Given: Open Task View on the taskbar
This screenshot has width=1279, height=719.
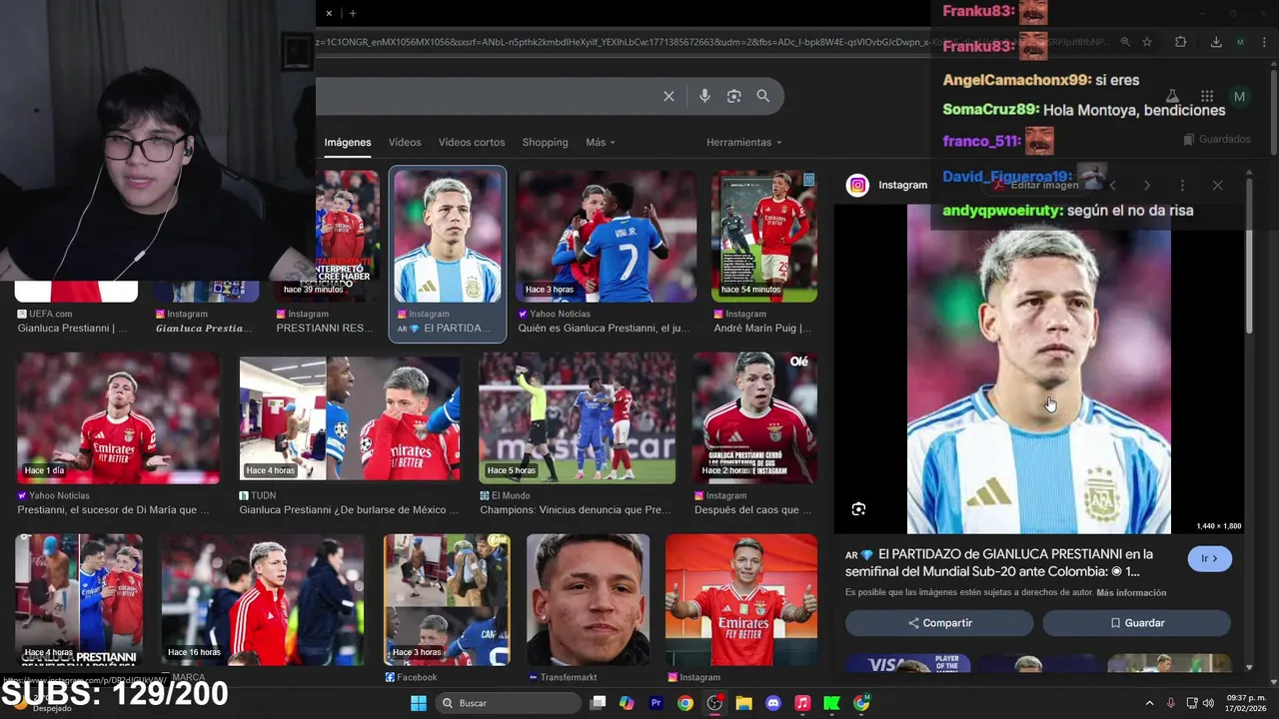Looking at the screenshot, I should pyautogui.click(x=598, y=703).
